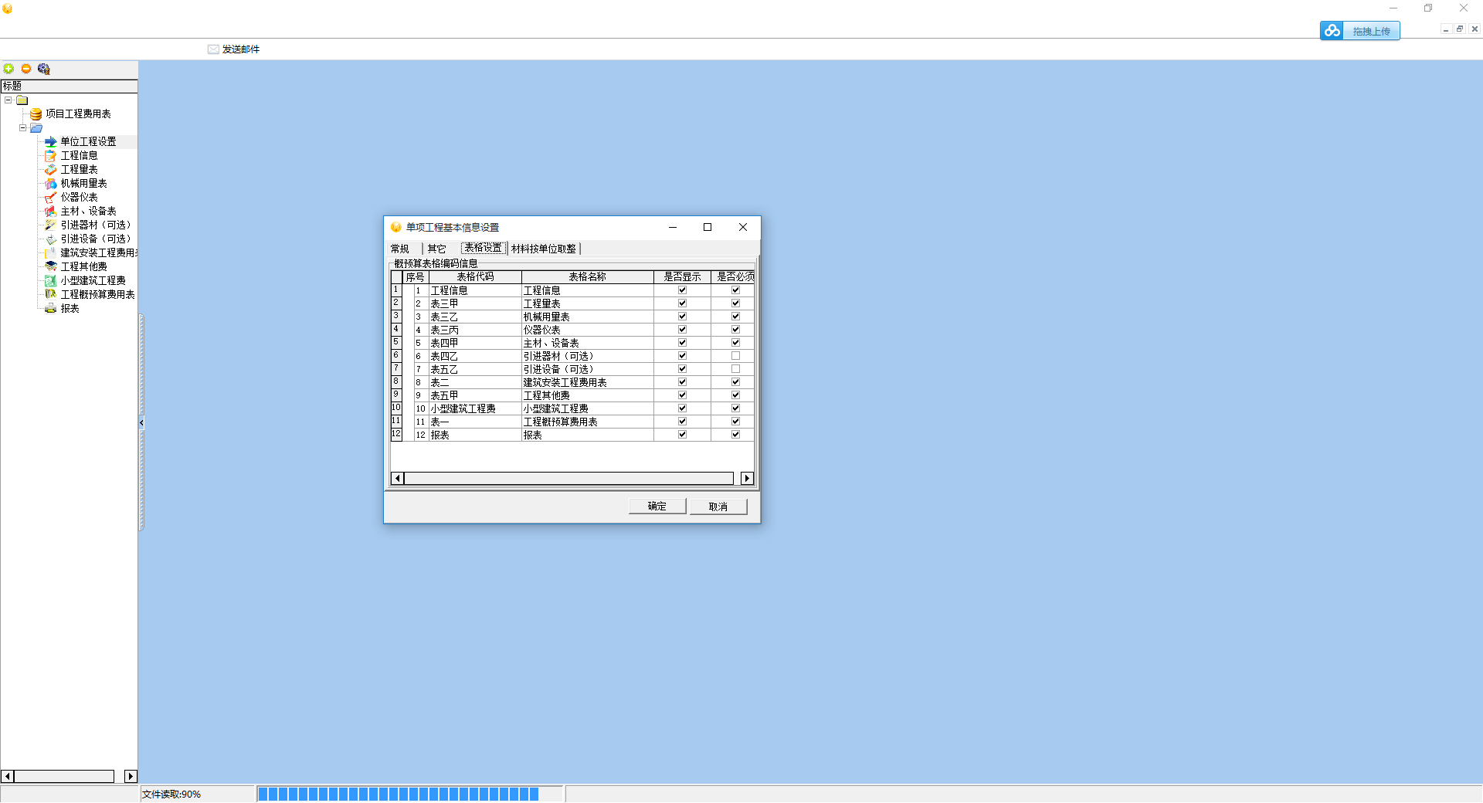Toggle 是否必须 checkbox for 引进设备（可选） row
Image resolution: width=1483 pixels, height=803 pixels.
tap(736, 370)
